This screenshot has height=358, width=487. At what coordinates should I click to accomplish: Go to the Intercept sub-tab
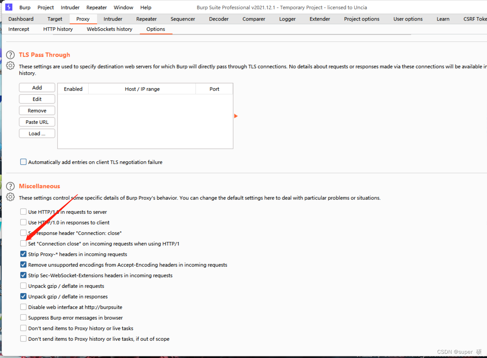[x=19, y=29]
